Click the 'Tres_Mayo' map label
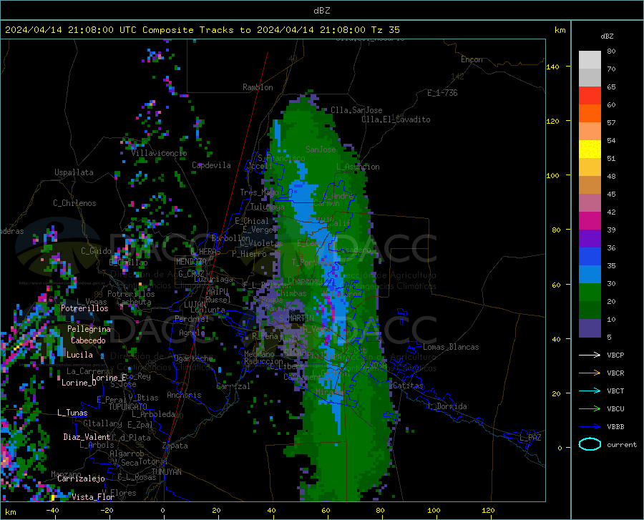This screenshot has width=644, height=520. pyautogui.click(x=259, y=192)
